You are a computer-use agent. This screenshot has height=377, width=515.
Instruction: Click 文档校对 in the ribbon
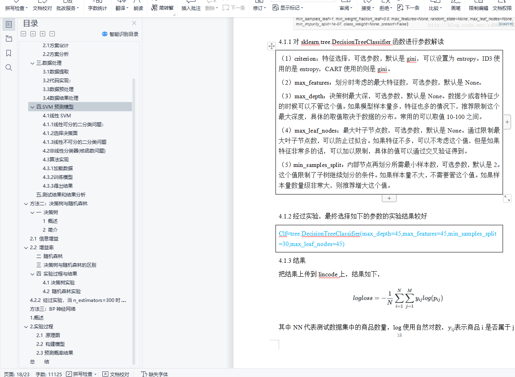(42, 8)
